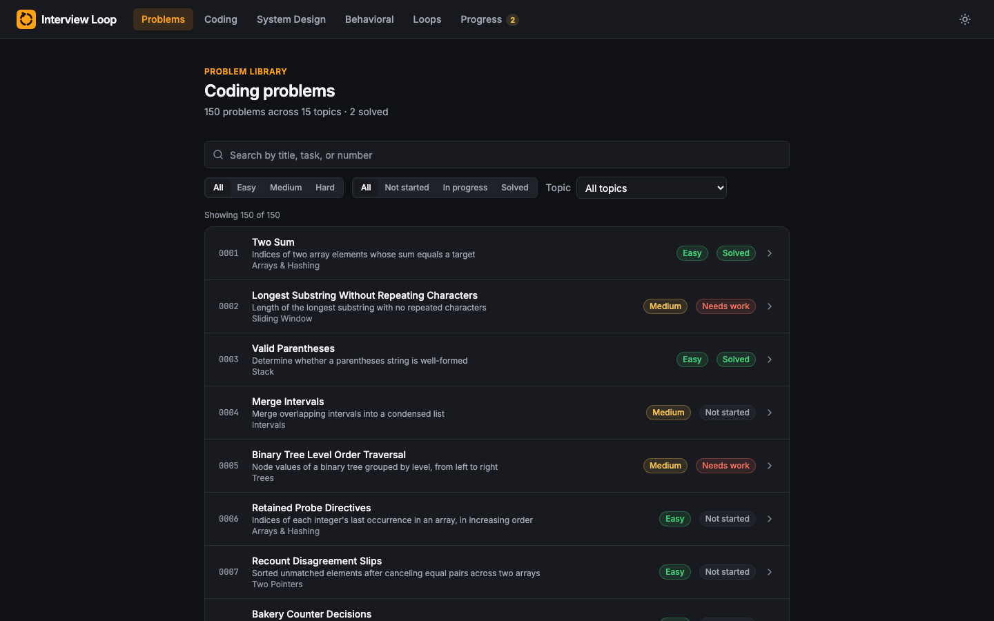
Task: Open the Two Sum problem title
Action: click(x=273, y=242)
